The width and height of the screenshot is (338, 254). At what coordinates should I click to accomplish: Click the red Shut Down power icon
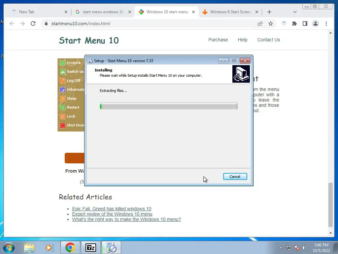click(x=62, y=125)
